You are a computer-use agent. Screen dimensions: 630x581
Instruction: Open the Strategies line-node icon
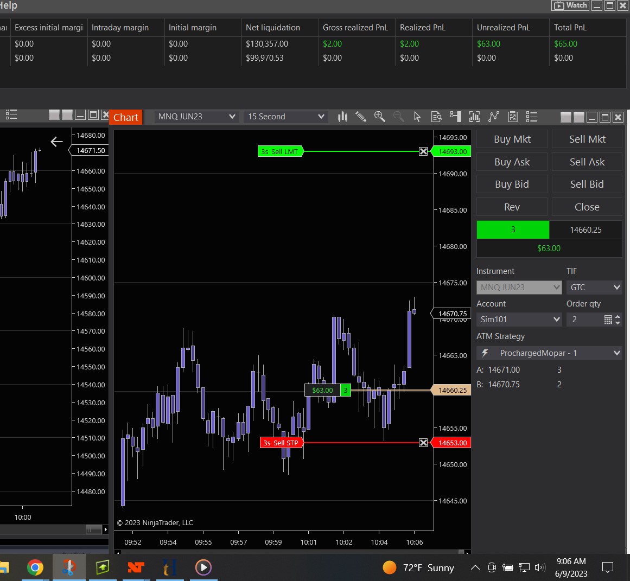click(493, 117)
